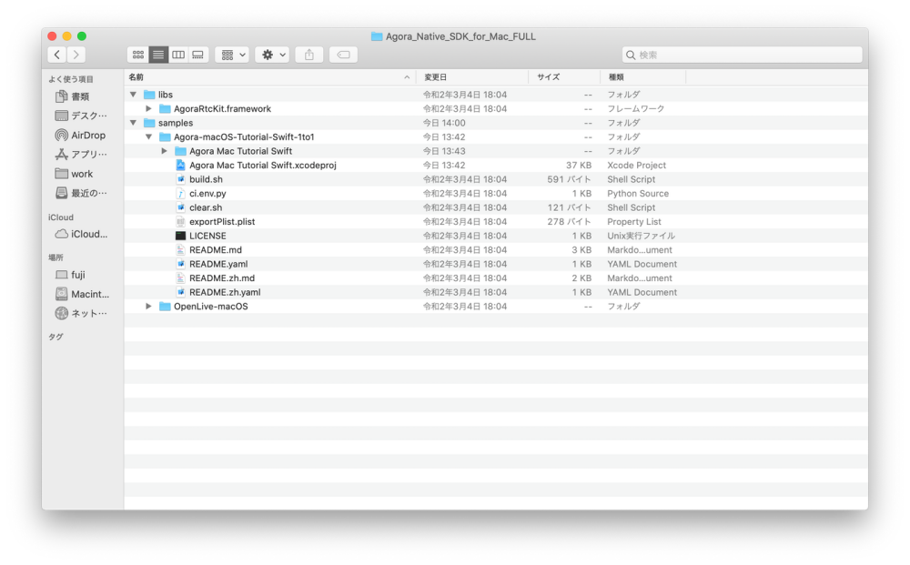Screen dimensions: 910x565
Task: Select the file name exportPlist.plist
Action: pos(222,222)
